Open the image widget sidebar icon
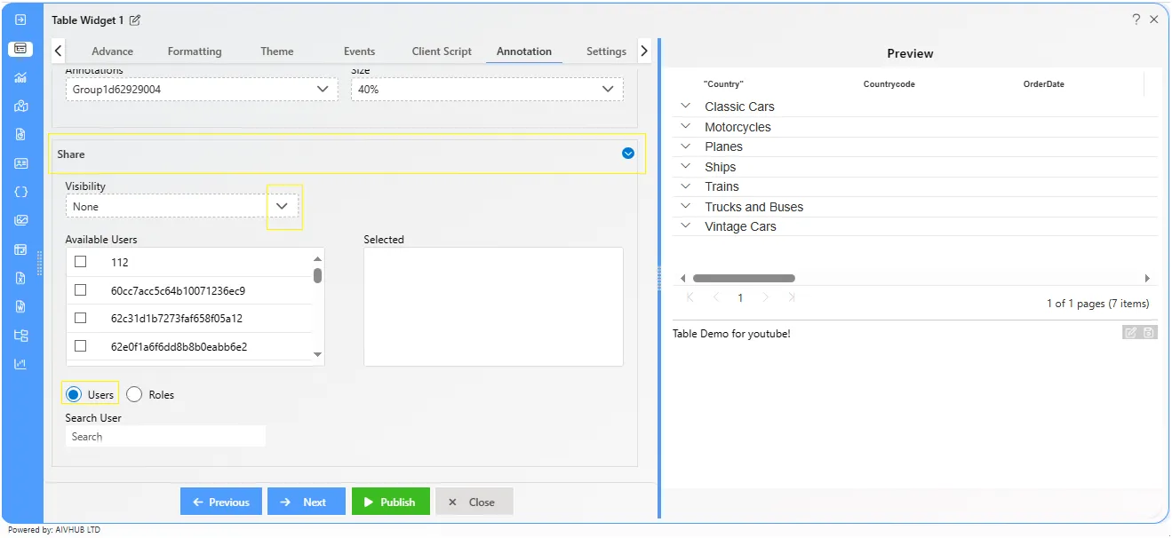This screenshot has width=1172, height=538. tap(21, 220)
